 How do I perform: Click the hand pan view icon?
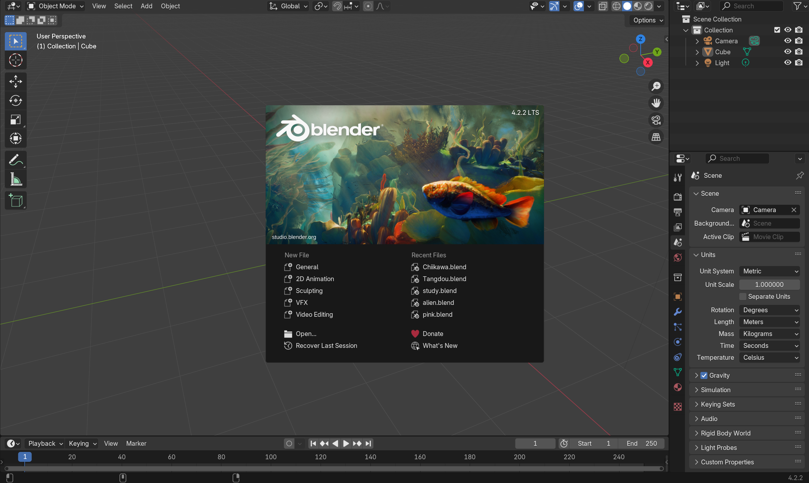(x=656, y=103)
